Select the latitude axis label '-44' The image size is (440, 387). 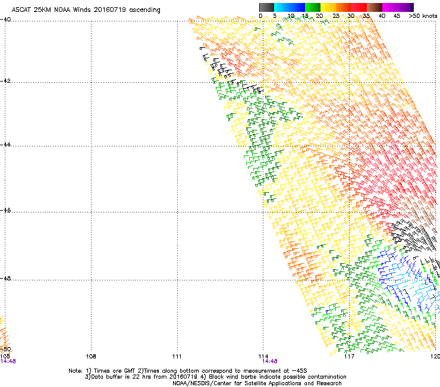pyautogui.click(x=5, y=145)
